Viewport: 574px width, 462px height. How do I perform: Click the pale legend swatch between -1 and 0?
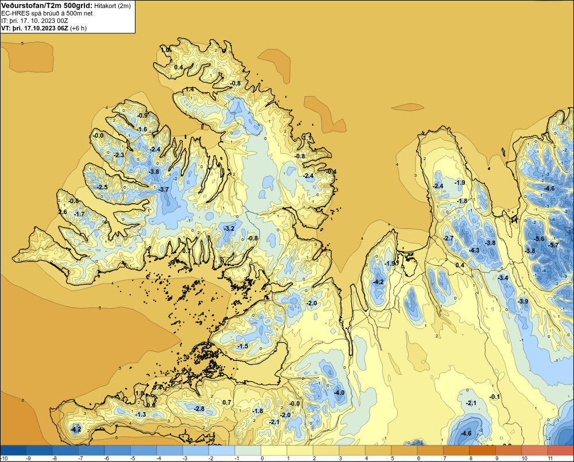248,450
